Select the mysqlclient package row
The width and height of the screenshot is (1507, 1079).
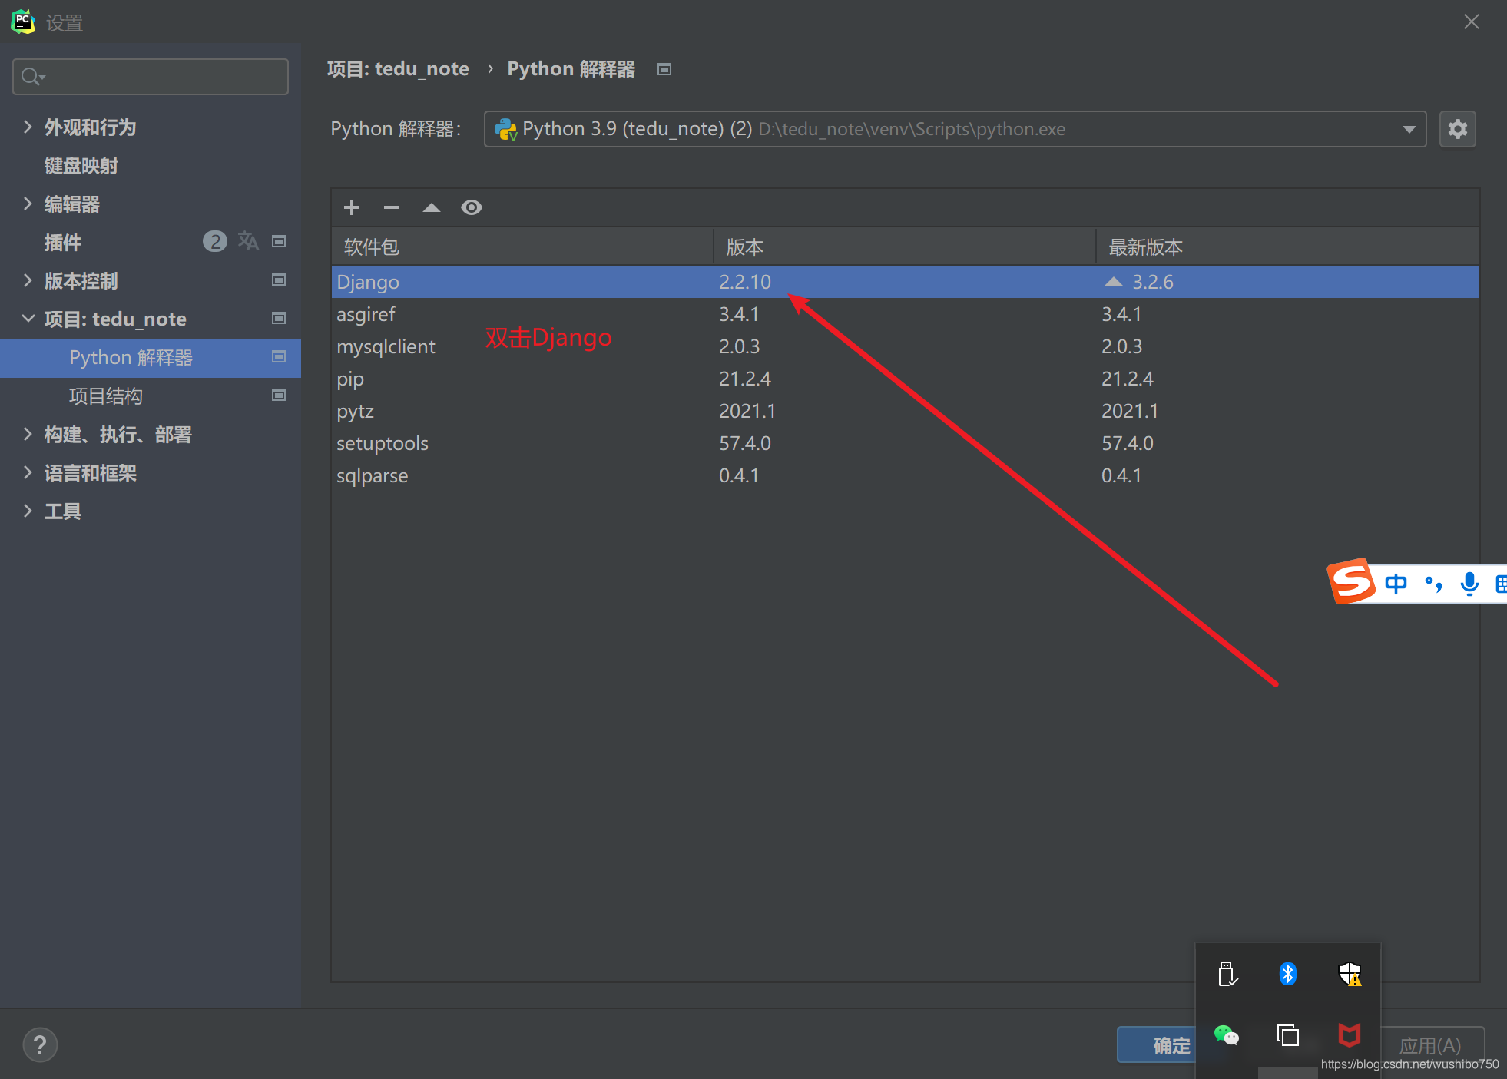pos(386,347)
